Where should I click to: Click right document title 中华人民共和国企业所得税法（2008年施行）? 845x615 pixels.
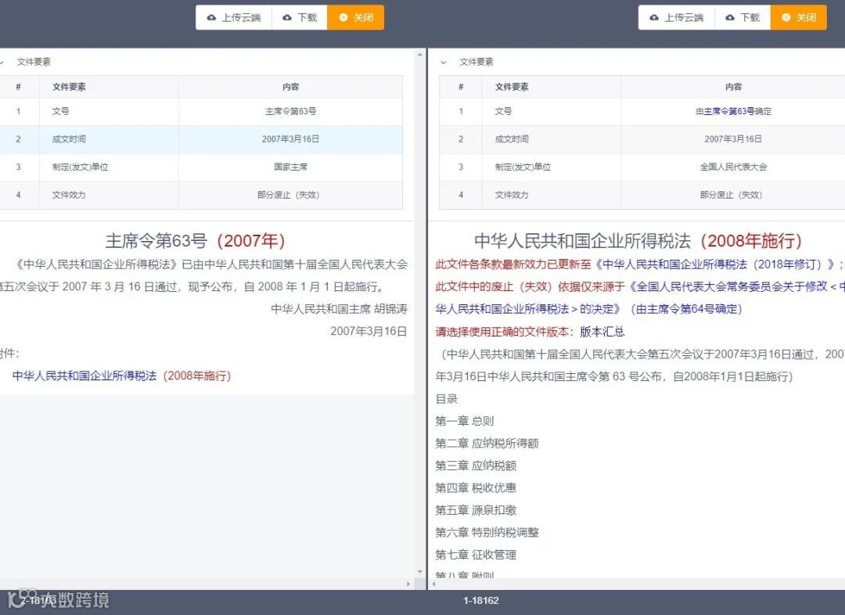[x=638, y=241]
